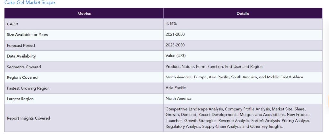Select the Data Availability label
This screenshot has width=329, height=136.
[x=21, y=56]
